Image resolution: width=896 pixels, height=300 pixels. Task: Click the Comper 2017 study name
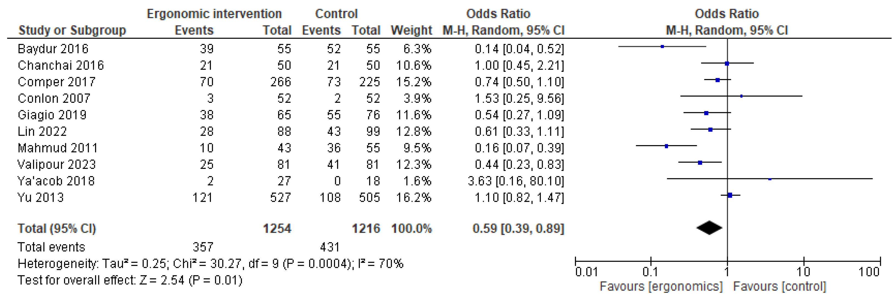click(x=56, y=82)
